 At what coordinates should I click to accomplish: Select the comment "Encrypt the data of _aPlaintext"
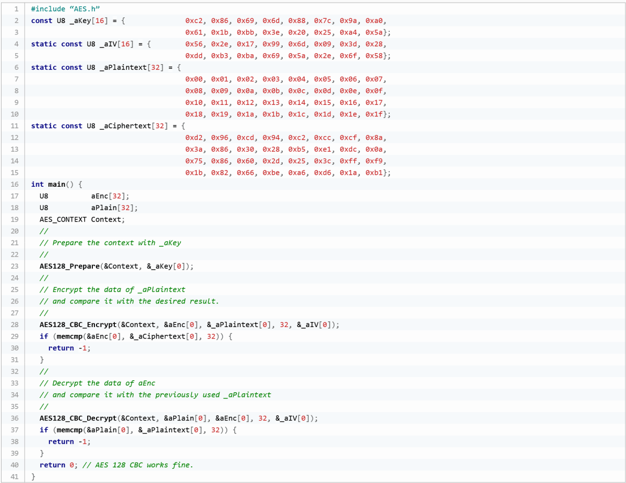[x=113, y=289]
